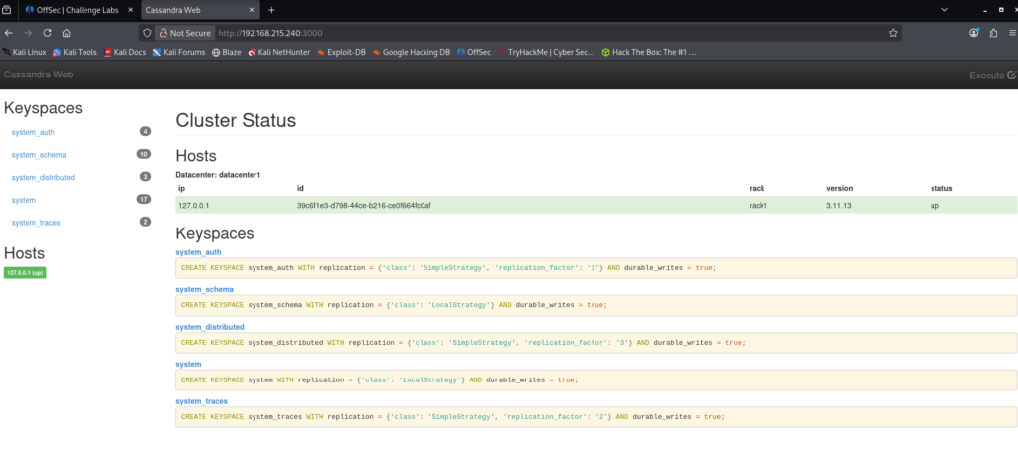Open the system_traces heading link in main panel
The width and height of the screenshot is (1018, 455).
point(201,401)
